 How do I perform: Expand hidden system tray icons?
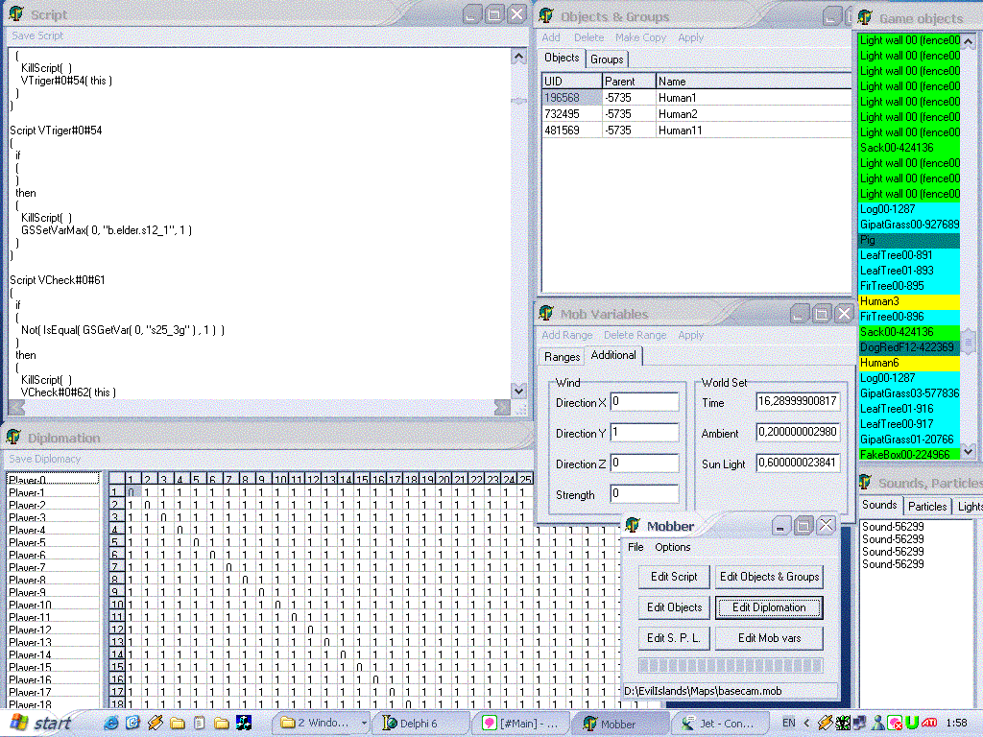click(x=806, y=723)
